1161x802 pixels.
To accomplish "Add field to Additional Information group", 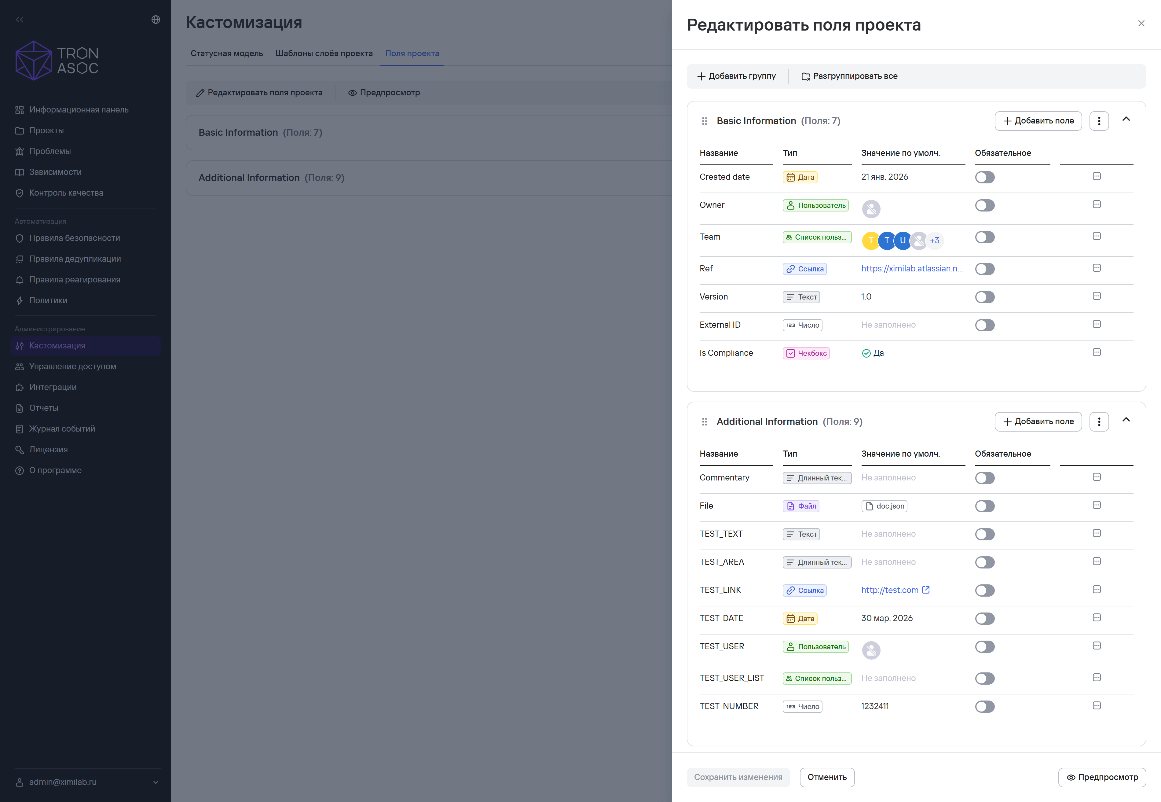I will pos(1038,421).
